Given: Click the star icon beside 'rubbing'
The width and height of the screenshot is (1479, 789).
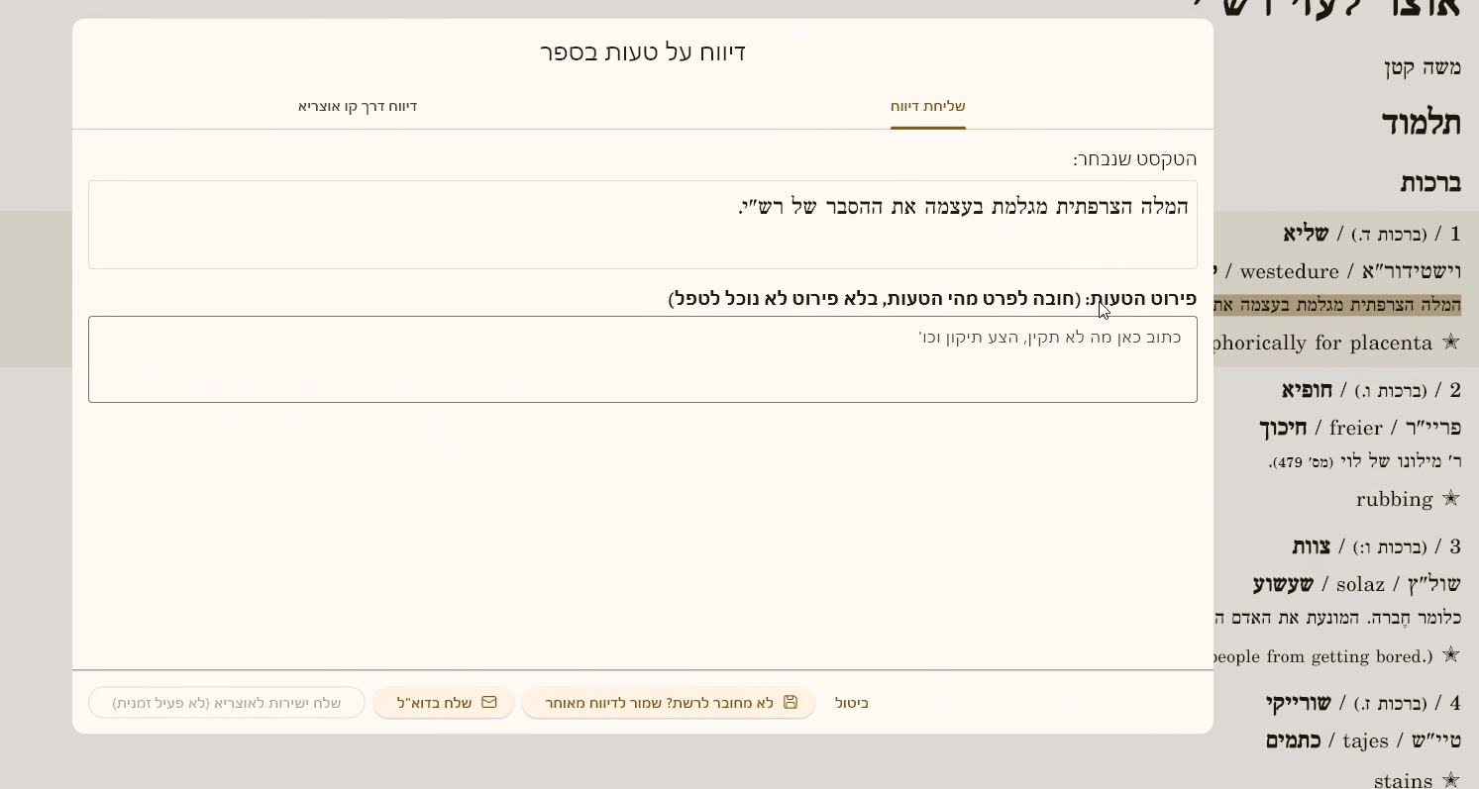Looking at the screenshot, I should [x=1450, y=499].
